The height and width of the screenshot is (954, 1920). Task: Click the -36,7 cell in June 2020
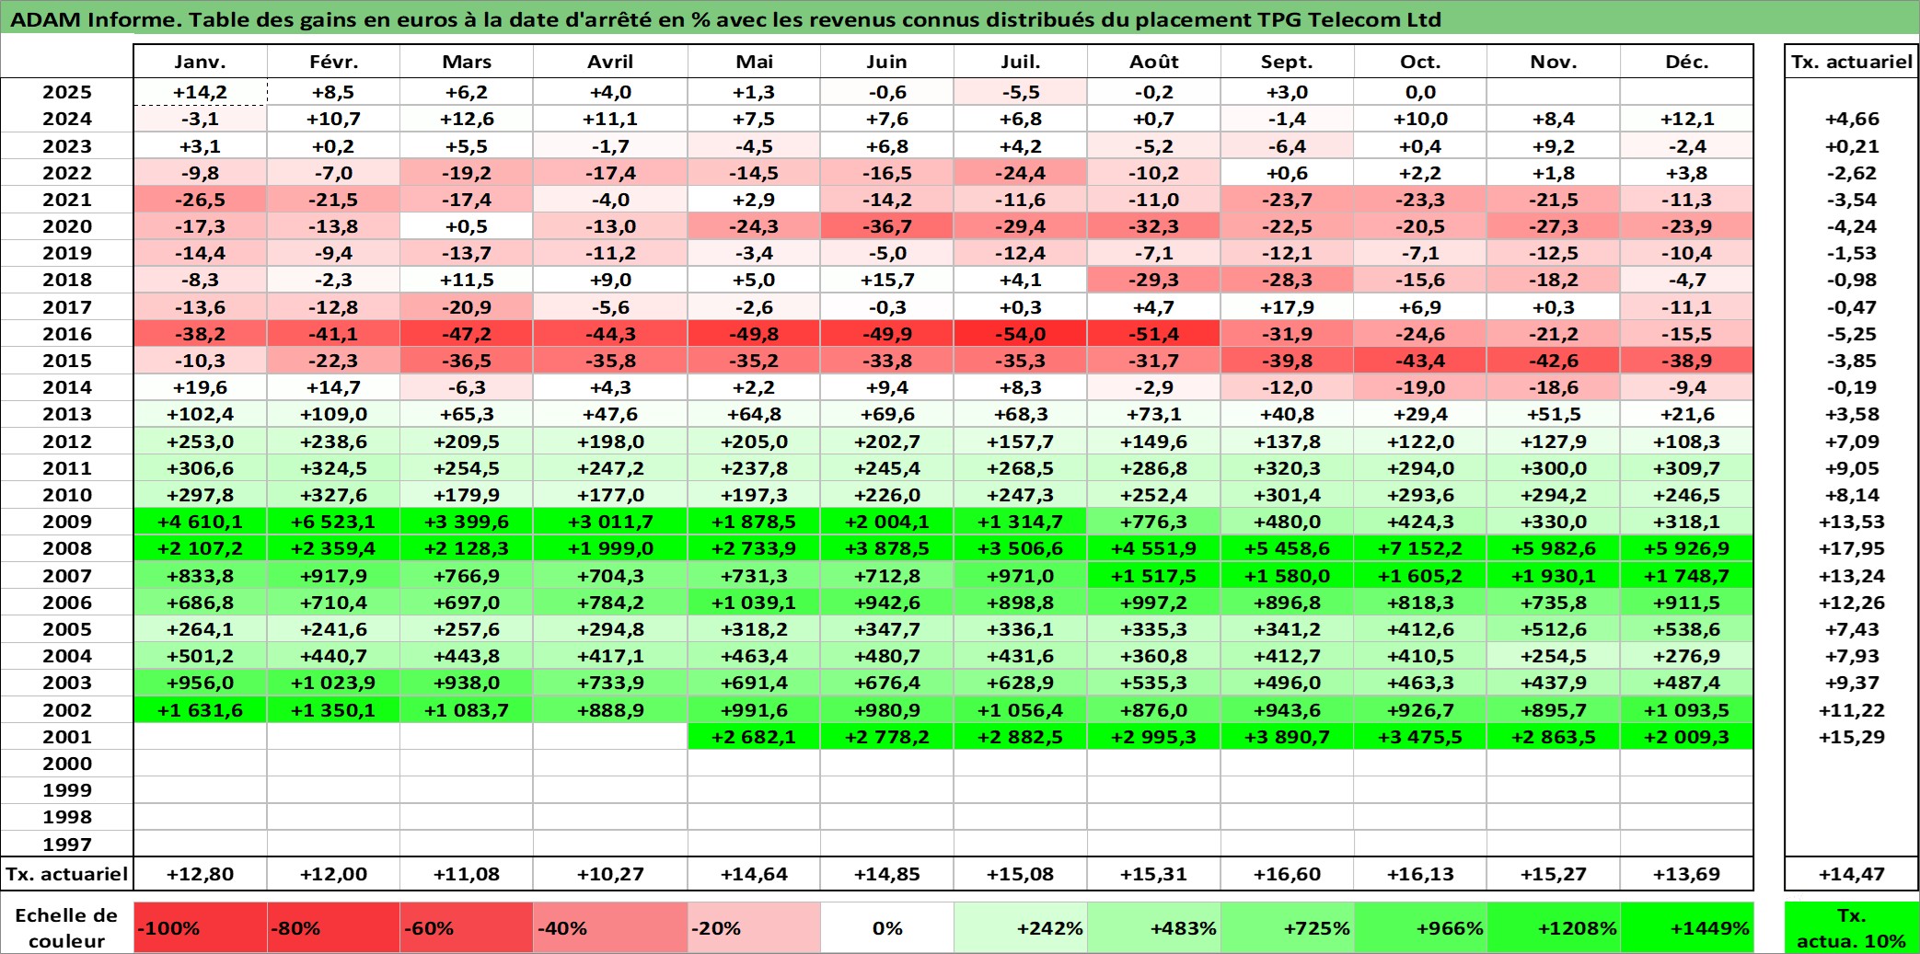coord(887,226)
